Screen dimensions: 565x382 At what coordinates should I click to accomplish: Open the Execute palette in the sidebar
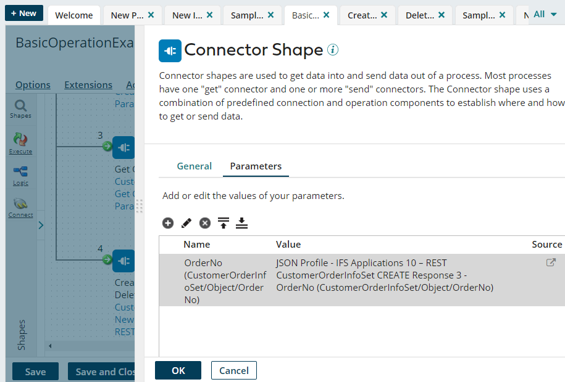[20, 143]
